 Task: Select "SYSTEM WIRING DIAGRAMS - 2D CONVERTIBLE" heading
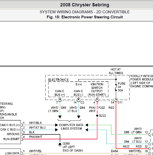pos(84,12)
